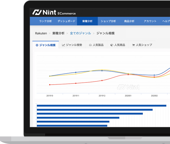Click the line chart icon beside ジャンル情勢
The height and width of the screenshot is (144, 170).
[x=64, y=45]
